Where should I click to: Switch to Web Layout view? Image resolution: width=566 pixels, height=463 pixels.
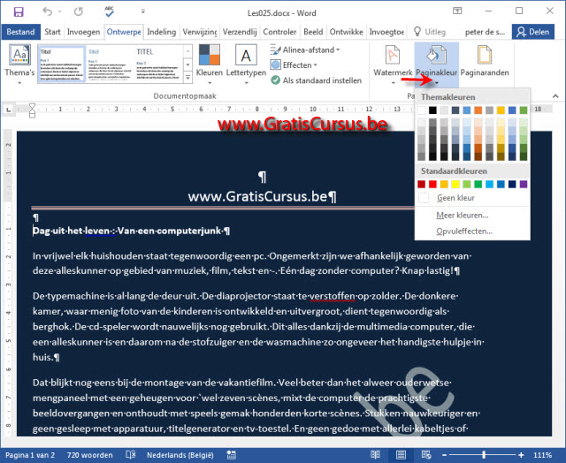[x=426, y=455]
